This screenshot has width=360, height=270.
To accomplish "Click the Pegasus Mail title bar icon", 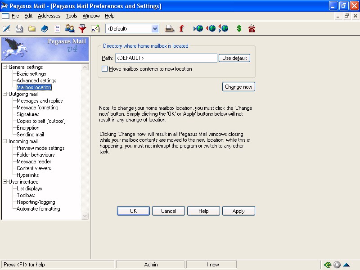I will point(4,6).
